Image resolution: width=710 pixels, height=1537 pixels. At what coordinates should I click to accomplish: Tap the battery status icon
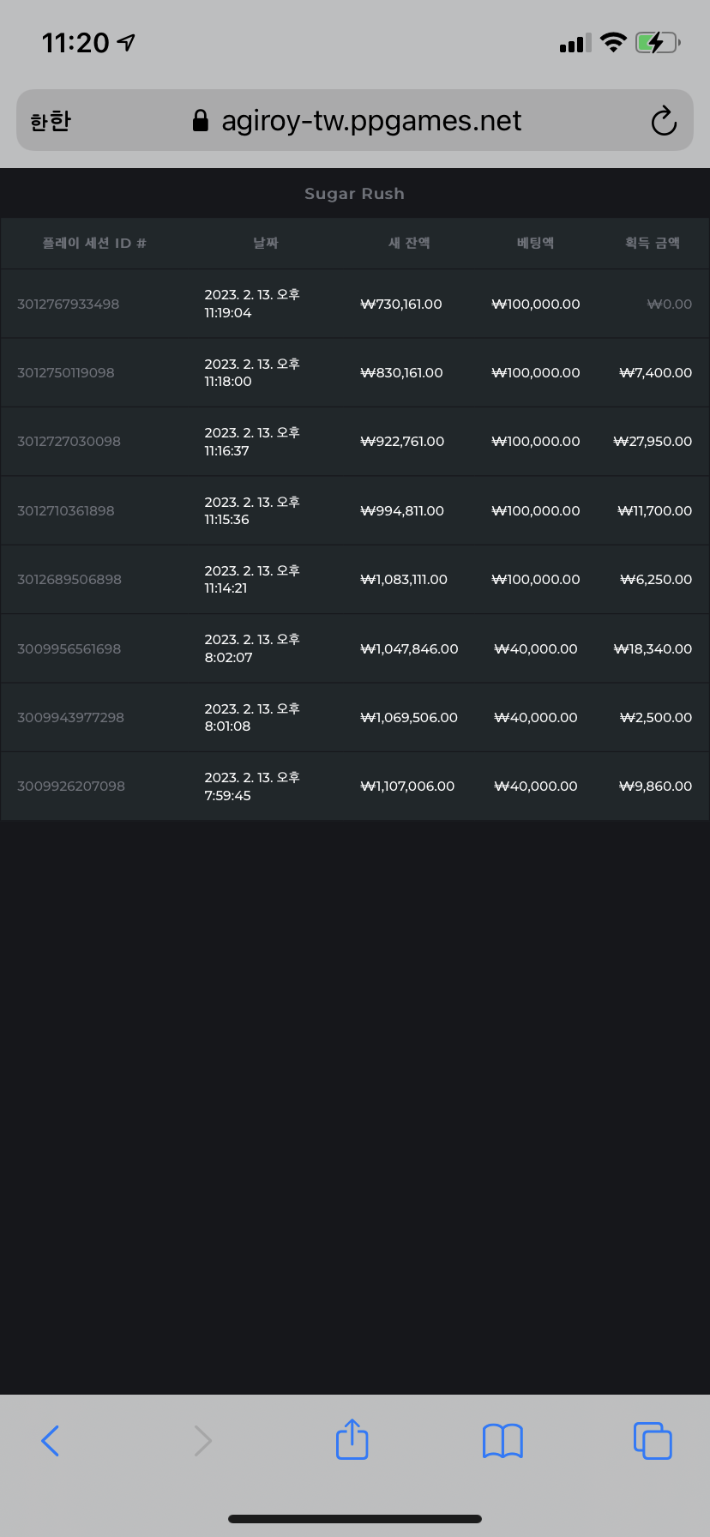[x=658, y=42]
